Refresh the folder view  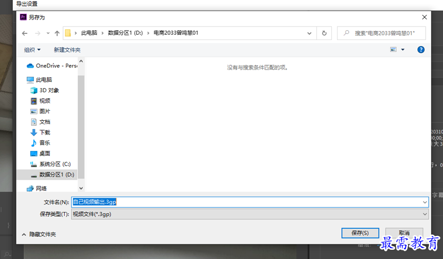[324, 33]
